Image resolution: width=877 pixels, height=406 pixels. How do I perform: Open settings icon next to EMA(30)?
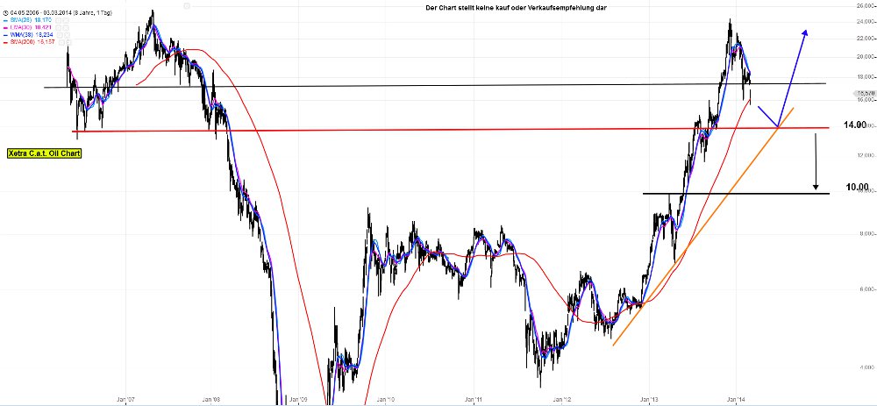coord(59,27)
